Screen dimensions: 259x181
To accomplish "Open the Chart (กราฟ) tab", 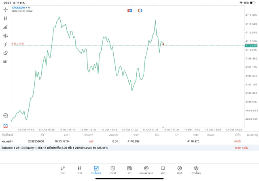I will [x=79, y=170].
